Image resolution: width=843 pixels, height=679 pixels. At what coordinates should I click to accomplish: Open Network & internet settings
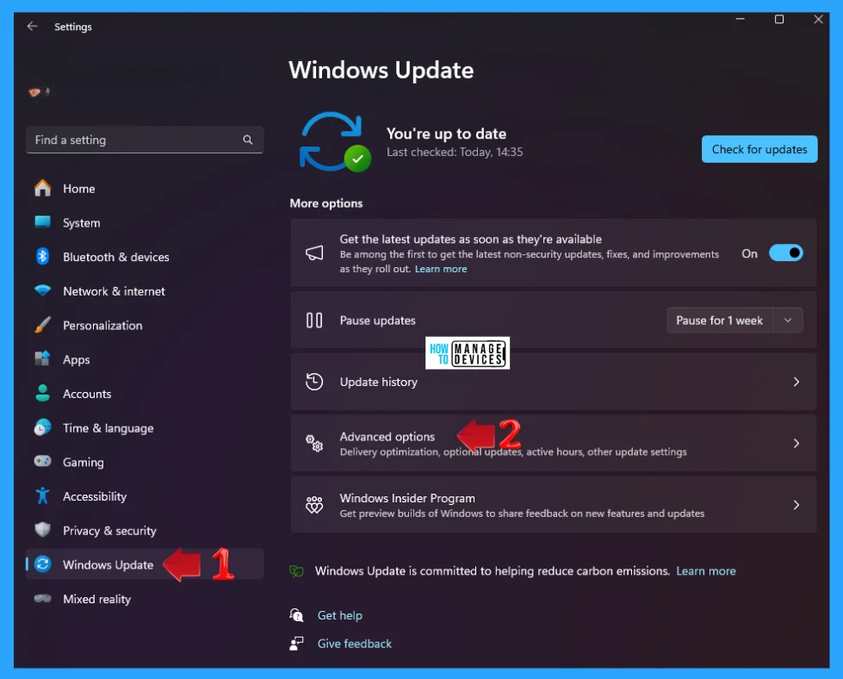pyautogui.click(x=145, y=291)
